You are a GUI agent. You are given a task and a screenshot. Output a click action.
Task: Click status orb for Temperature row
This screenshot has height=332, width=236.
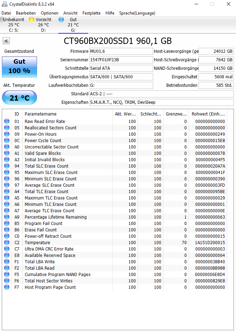pyautogui.click(x=7, y=242)
